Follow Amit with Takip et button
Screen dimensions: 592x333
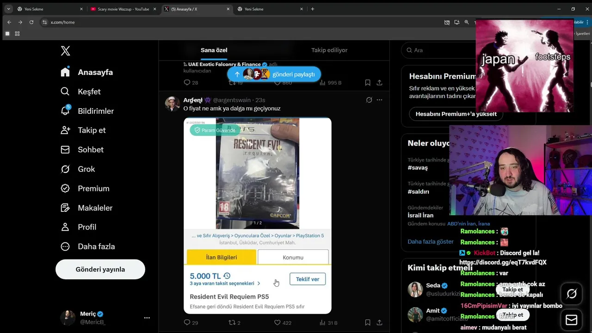point(512,315)
